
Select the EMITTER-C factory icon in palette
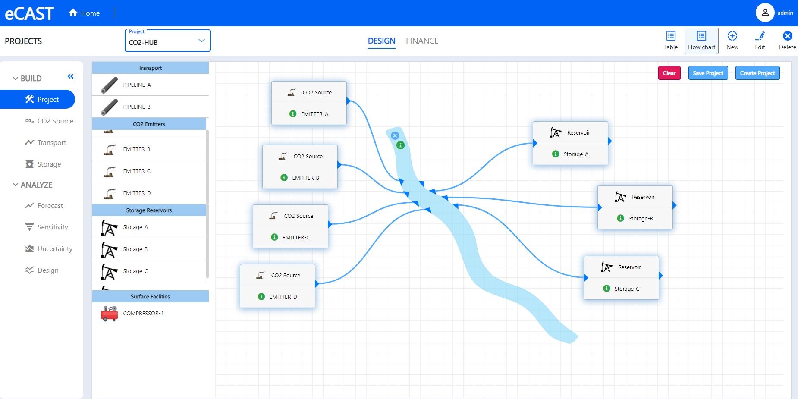point(110,171)
